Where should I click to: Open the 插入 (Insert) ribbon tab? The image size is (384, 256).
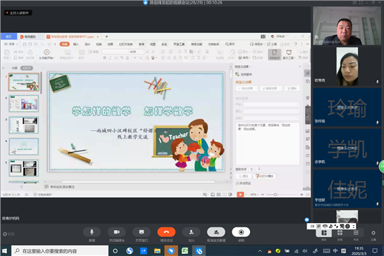point(76,44)
